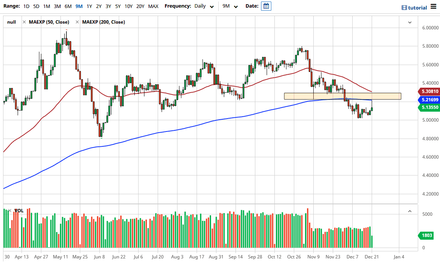Image resolution: width=440 pixels, height=263 pixels.
Task: Expand the indicator legend chevron
Action: [409, 22]
